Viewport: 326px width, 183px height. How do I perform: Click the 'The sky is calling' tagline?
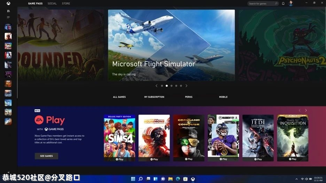coord(124,74)
